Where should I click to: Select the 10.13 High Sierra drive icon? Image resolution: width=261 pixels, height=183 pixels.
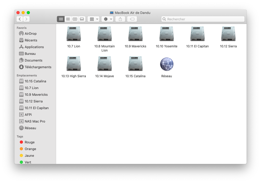tap(74, 64)
